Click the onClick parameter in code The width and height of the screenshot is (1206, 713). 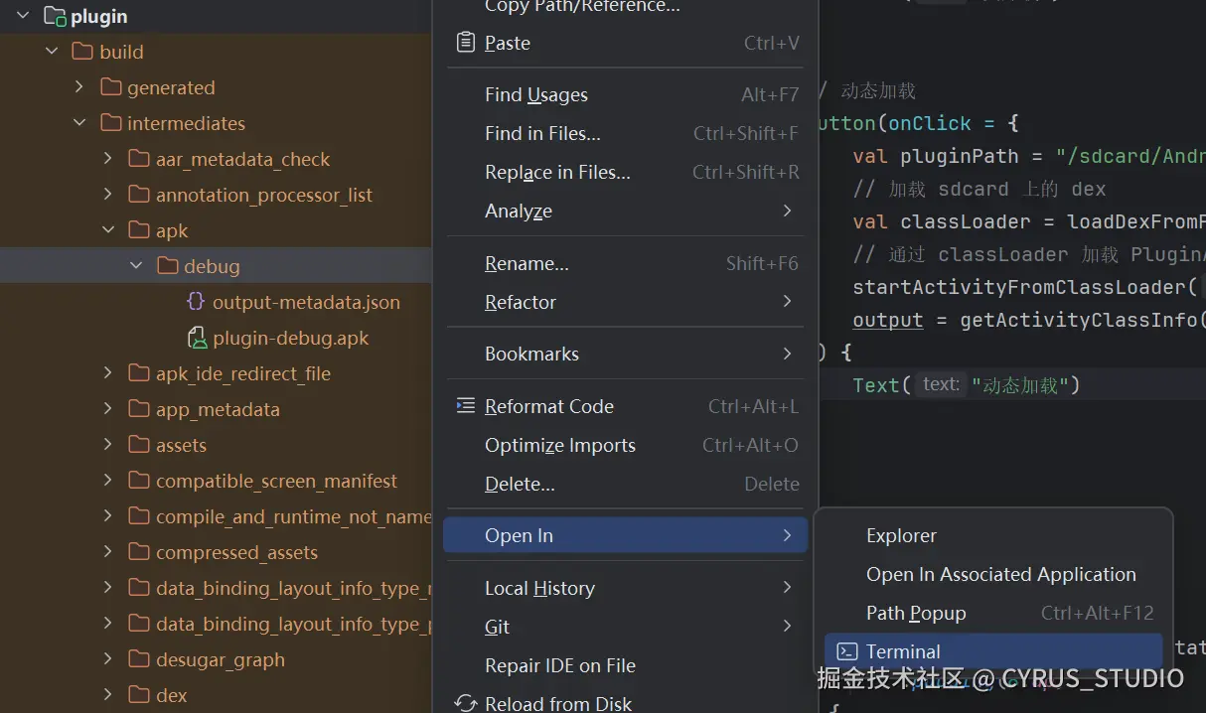(x=930, y=123)
